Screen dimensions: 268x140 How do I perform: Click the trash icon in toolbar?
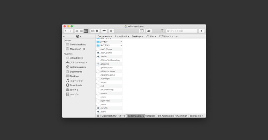click(x=162, y=31)
